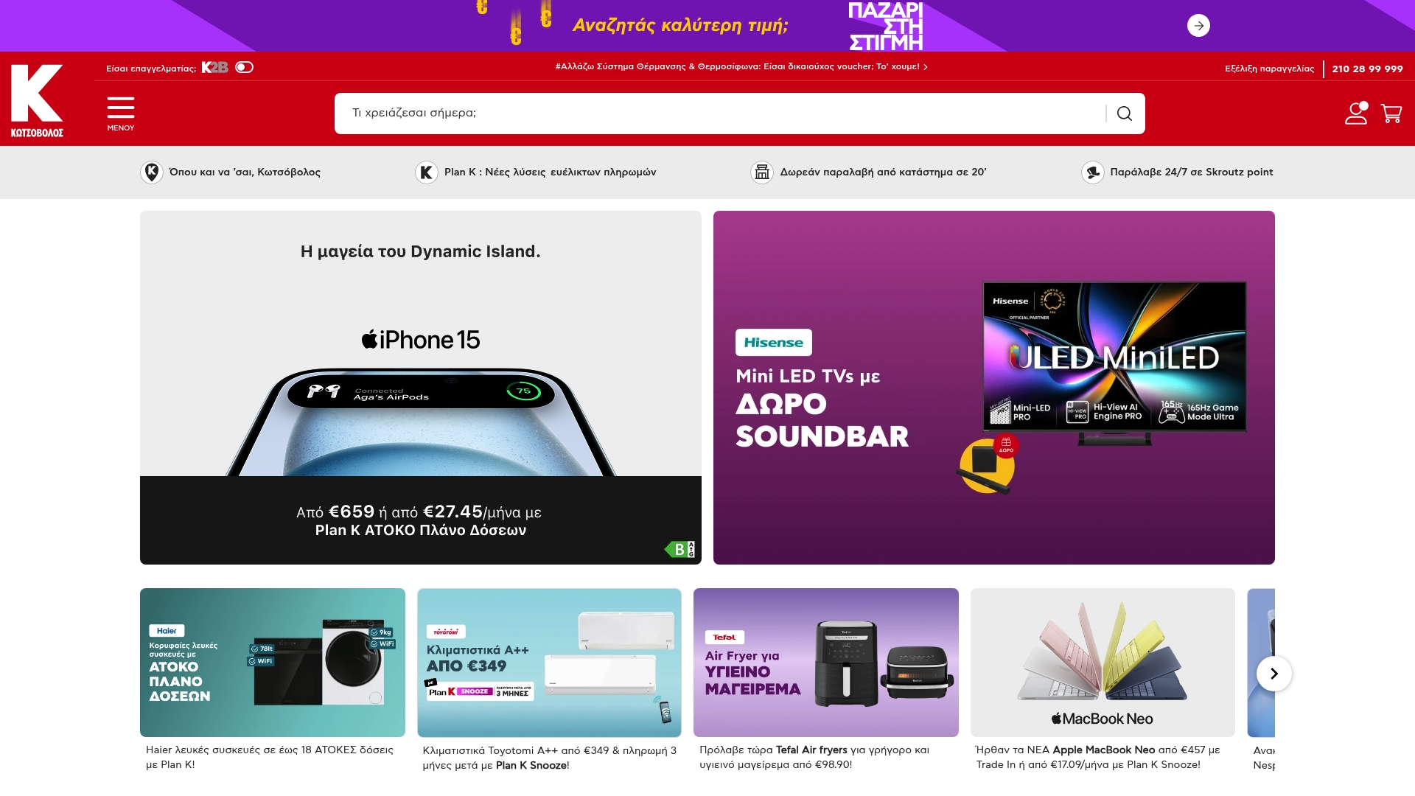This screenshot has width=1415, height=796.
Task: Click the Plan K circular icon
Action: 427,172
